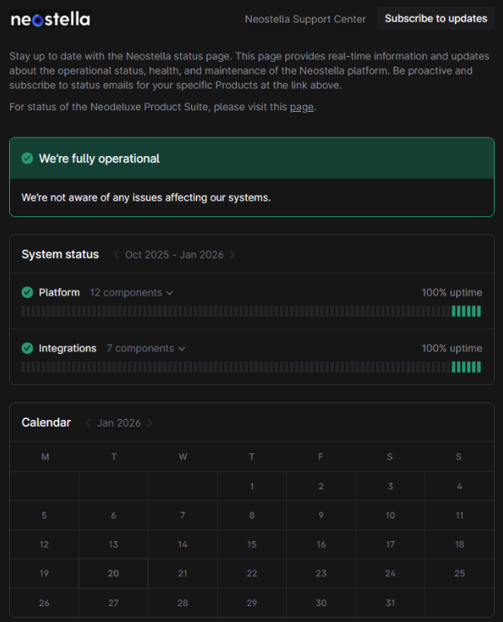The height and width of the screenshot is (622, 503).
Task: Click latest green Integrations uptime bar
Action: click(479, 367)
